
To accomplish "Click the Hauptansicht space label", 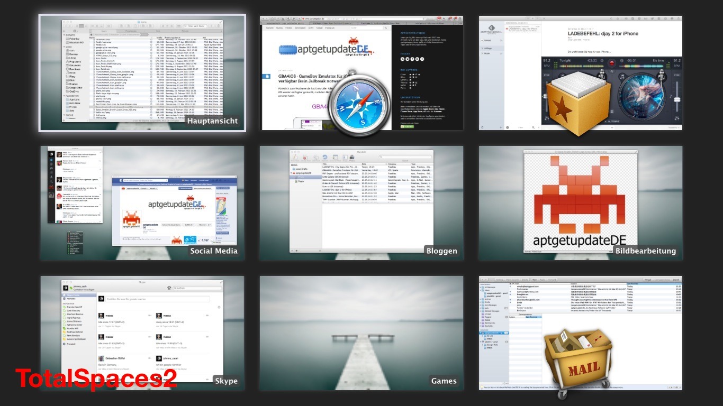I will click(213, 121).
